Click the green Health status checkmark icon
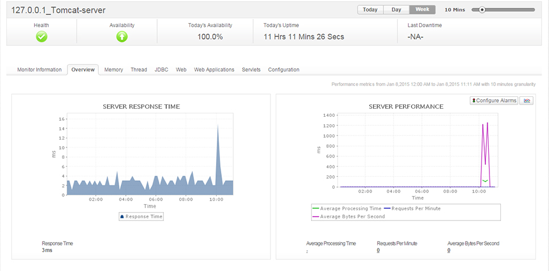This screenshot has width=549, height=271. (41, 37)
